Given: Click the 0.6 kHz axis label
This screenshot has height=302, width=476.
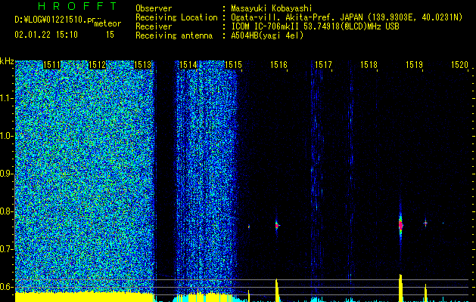Looking at the screenshot, I should 7,287.
